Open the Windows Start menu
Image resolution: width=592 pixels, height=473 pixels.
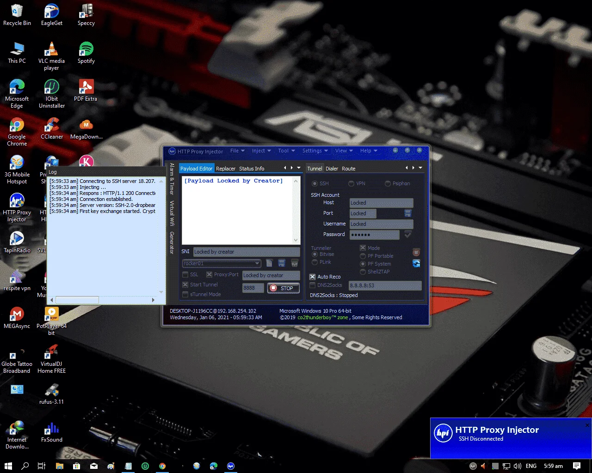[8, 466]
